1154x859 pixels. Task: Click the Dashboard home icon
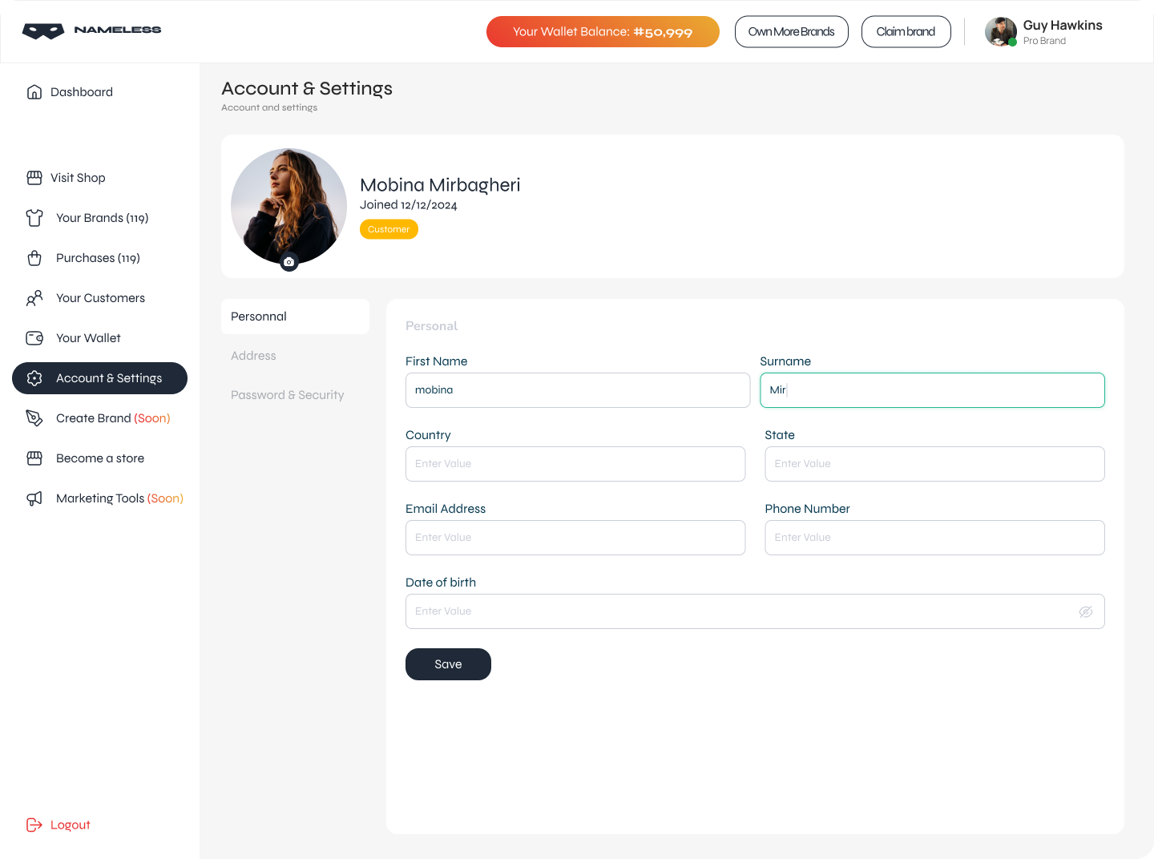point(34,92)
